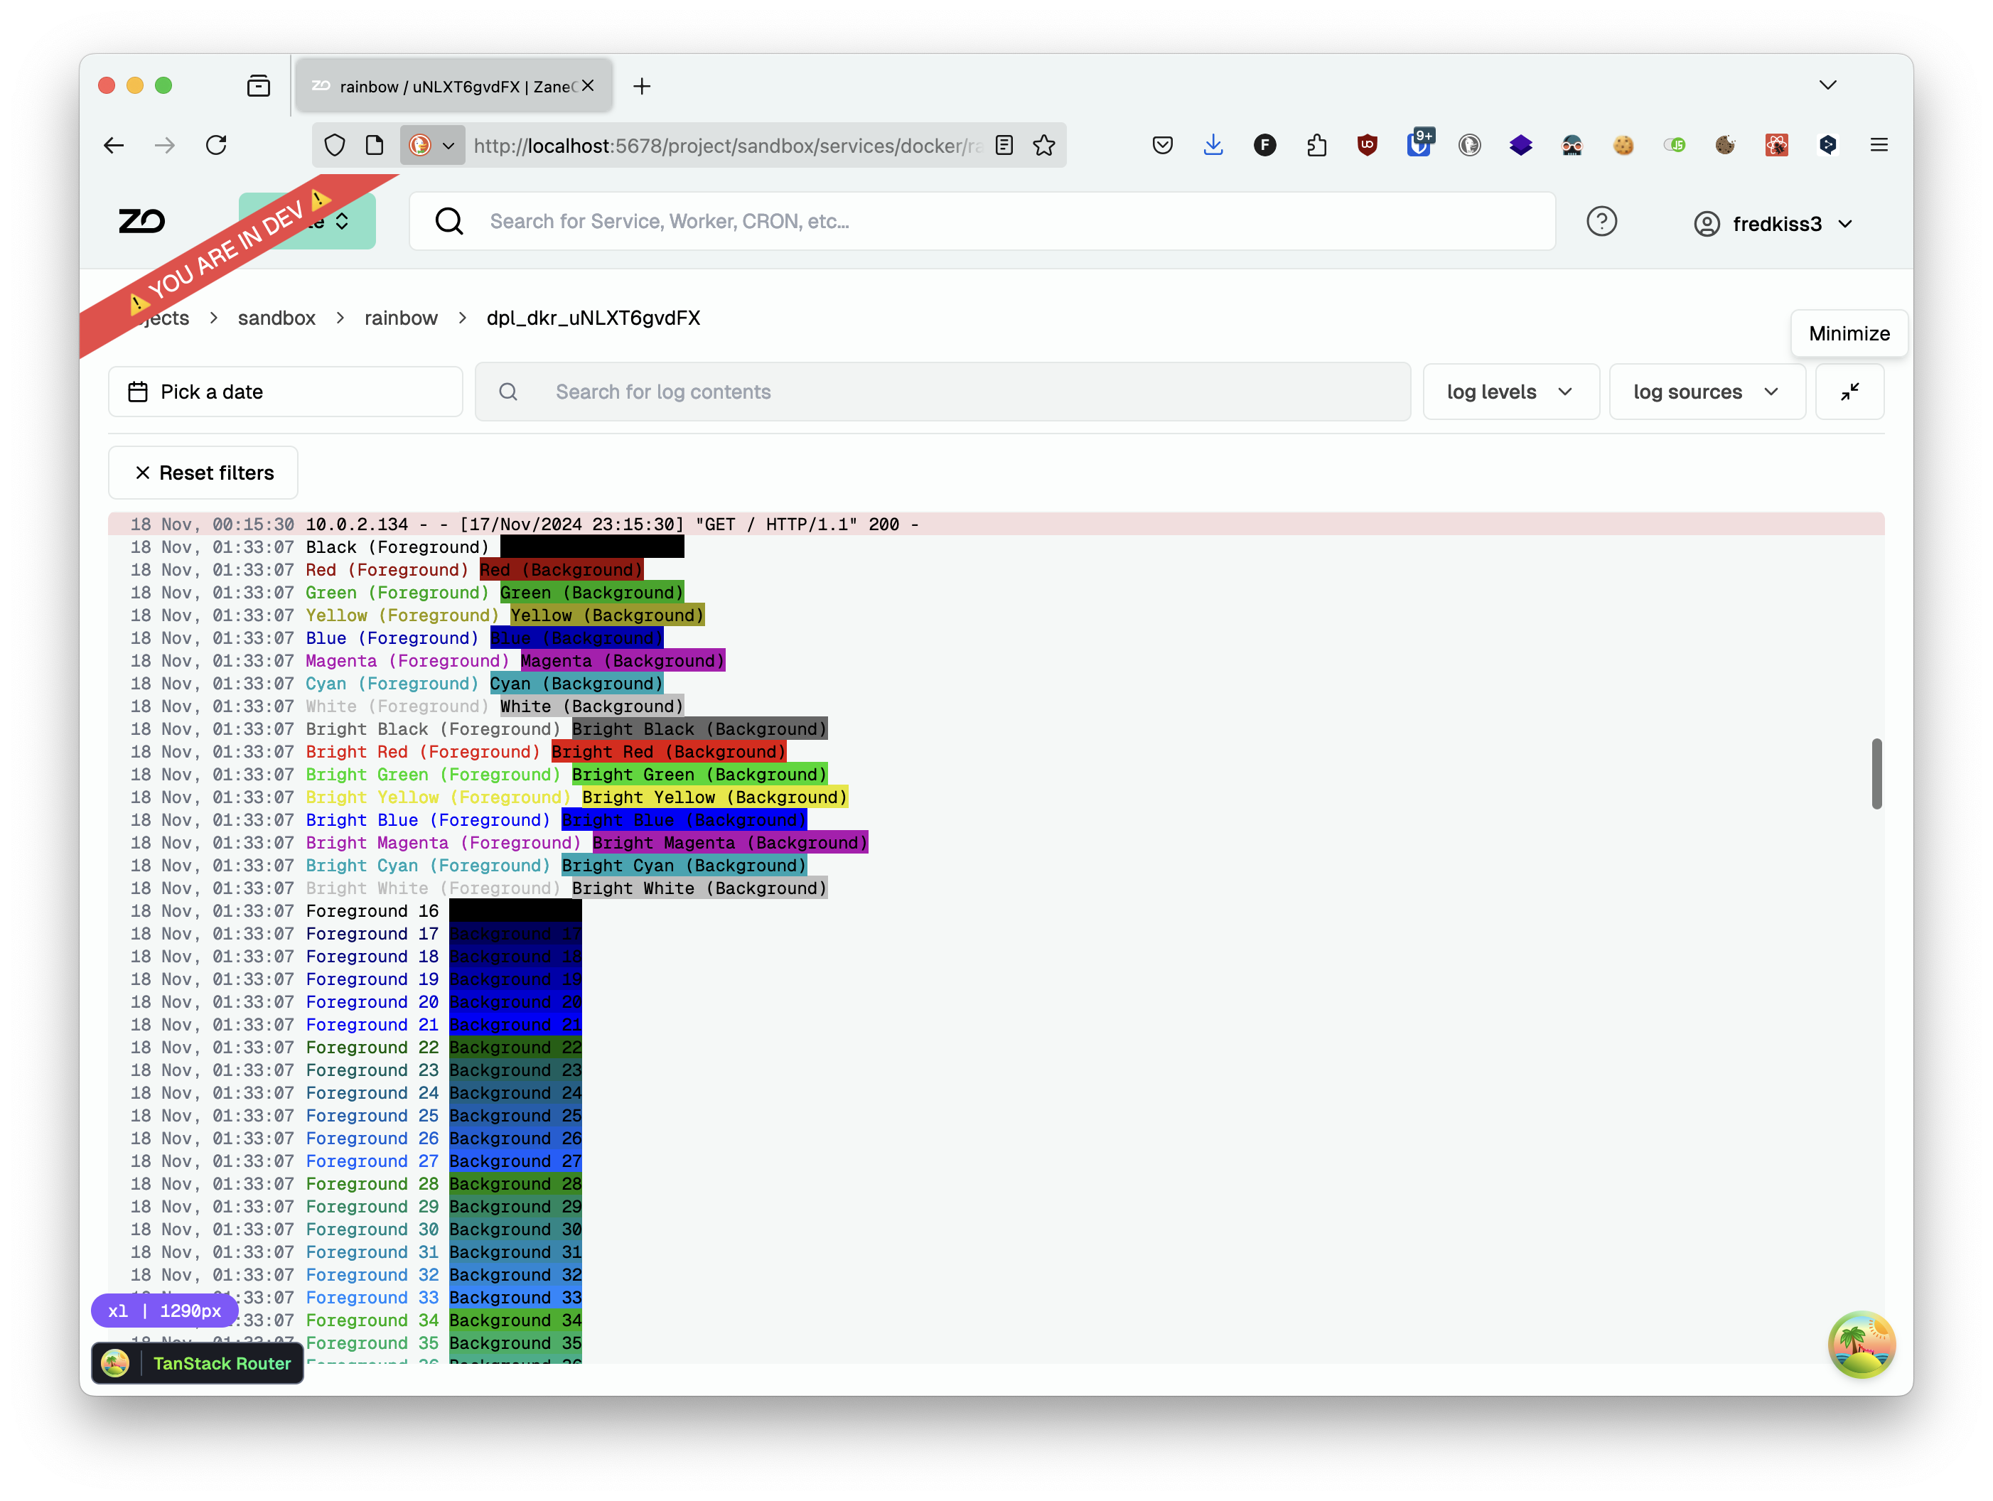Open dpl_dkr_uNLXT6gvdFX breadcrumb
Viewport: 1993px width, 1501px height.
593,318
